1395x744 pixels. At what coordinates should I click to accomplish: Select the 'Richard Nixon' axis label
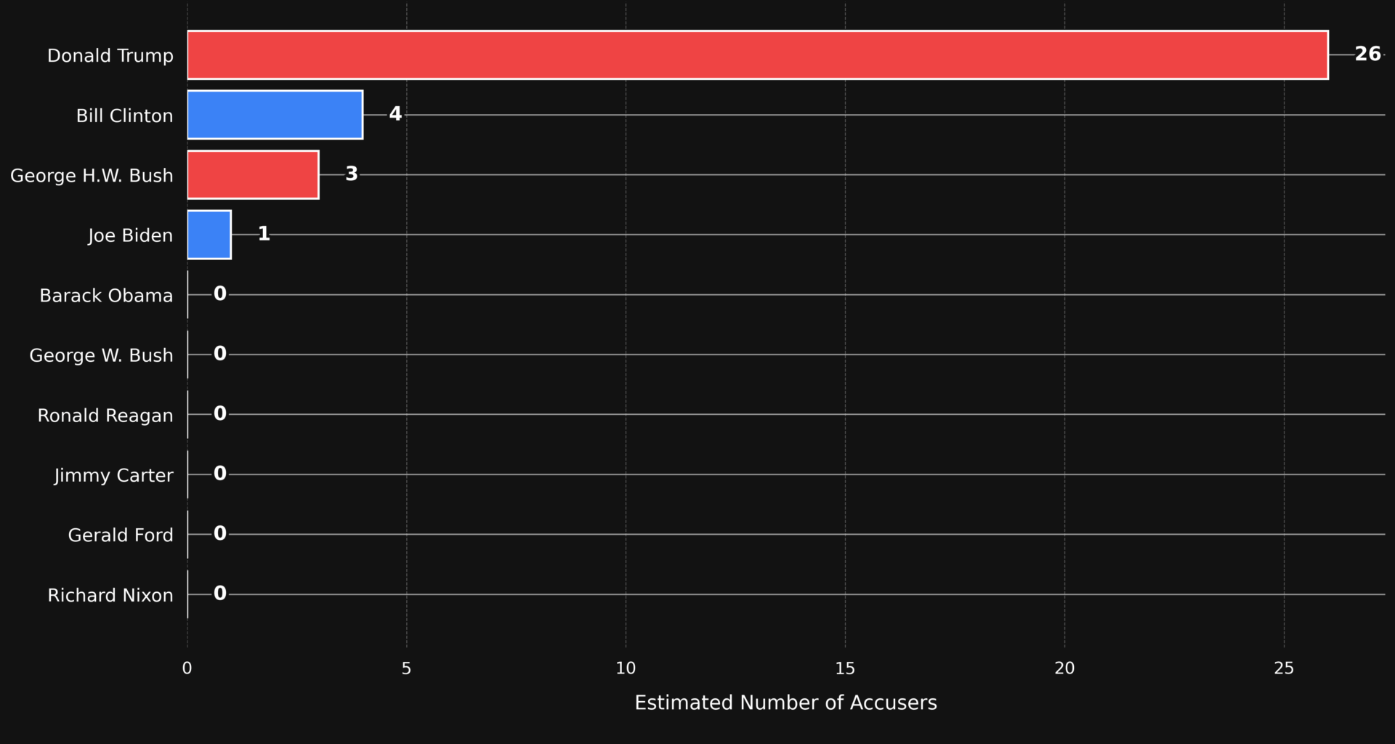click(110, 595)
